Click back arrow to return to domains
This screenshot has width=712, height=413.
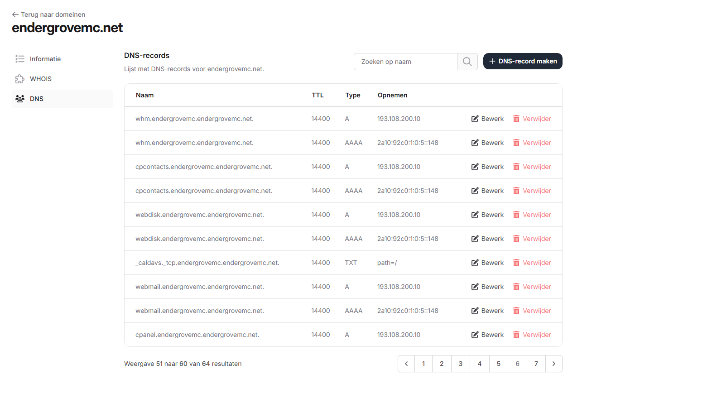point(15,14)
